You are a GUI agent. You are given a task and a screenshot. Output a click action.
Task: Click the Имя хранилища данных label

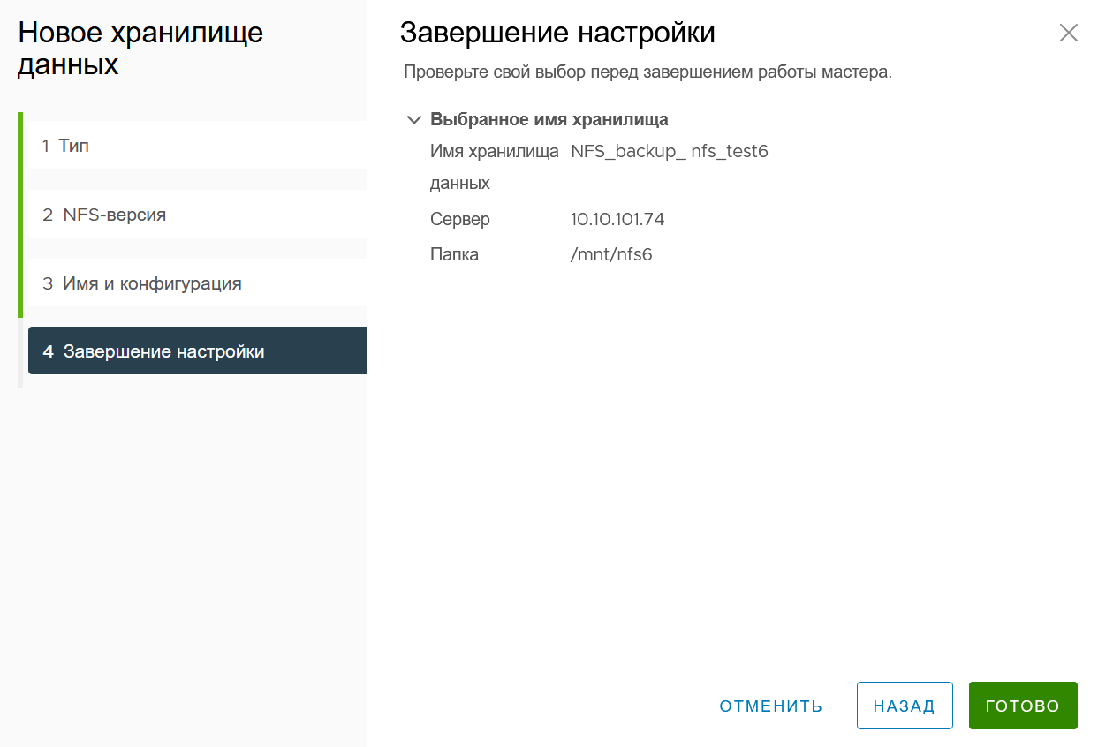[495, 168]
